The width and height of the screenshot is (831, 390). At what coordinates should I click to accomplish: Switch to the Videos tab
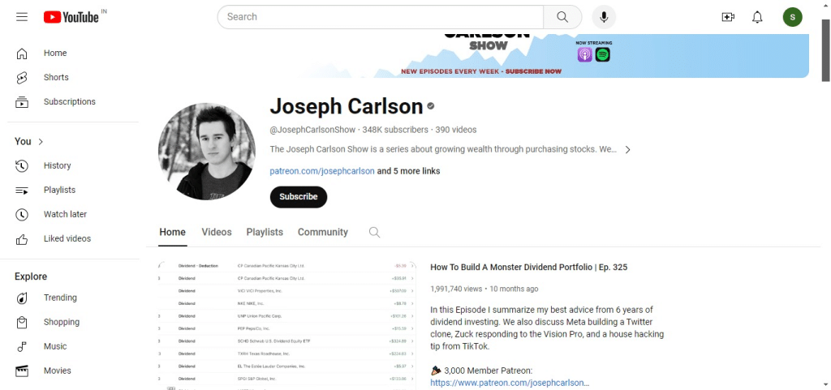click(x=217, y=233)
